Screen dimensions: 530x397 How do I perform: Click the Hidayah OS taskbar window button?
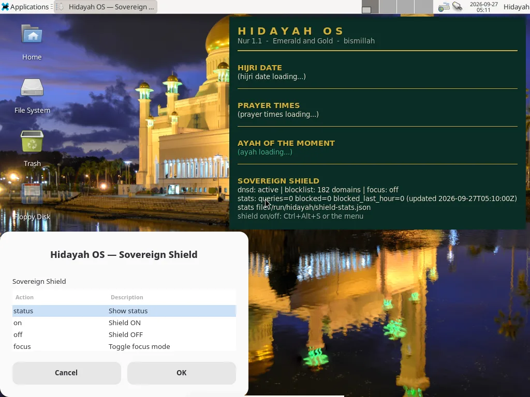[x=106, y=7]
